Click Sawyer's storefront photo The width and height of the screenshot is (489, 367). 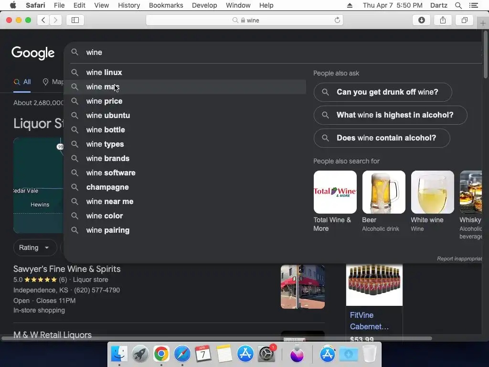[x=302, y=287]
